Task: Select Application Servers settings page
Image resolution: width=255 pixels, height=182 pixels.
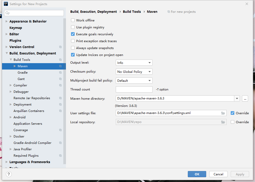Action: click(x=28, y=124)
